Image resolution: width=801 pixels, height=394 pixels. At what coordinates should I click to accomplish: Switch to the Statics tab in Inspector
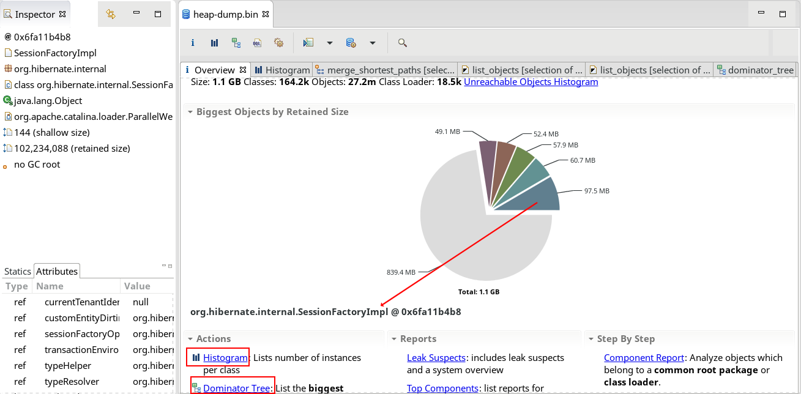(x=18, y=271)
